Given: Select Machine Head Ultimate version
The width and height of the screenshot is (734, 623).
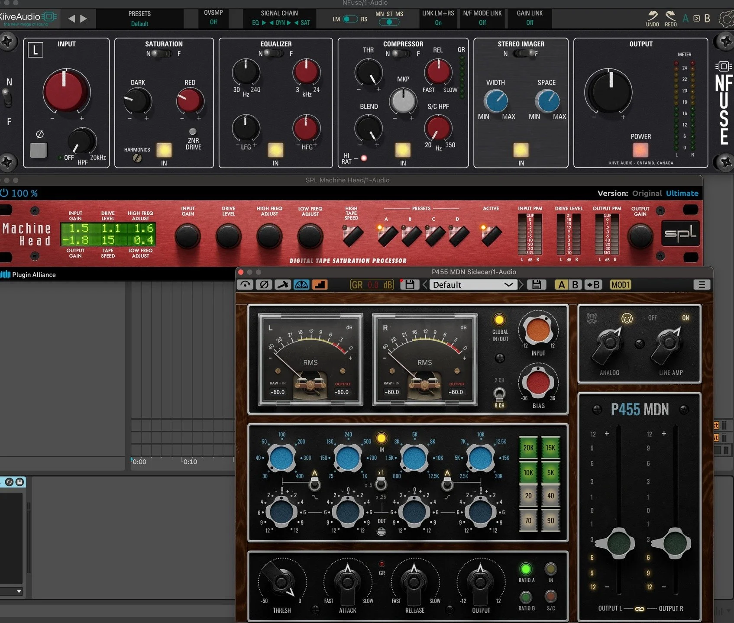Looking at the screenshot, I should click(x=682, y=193).
